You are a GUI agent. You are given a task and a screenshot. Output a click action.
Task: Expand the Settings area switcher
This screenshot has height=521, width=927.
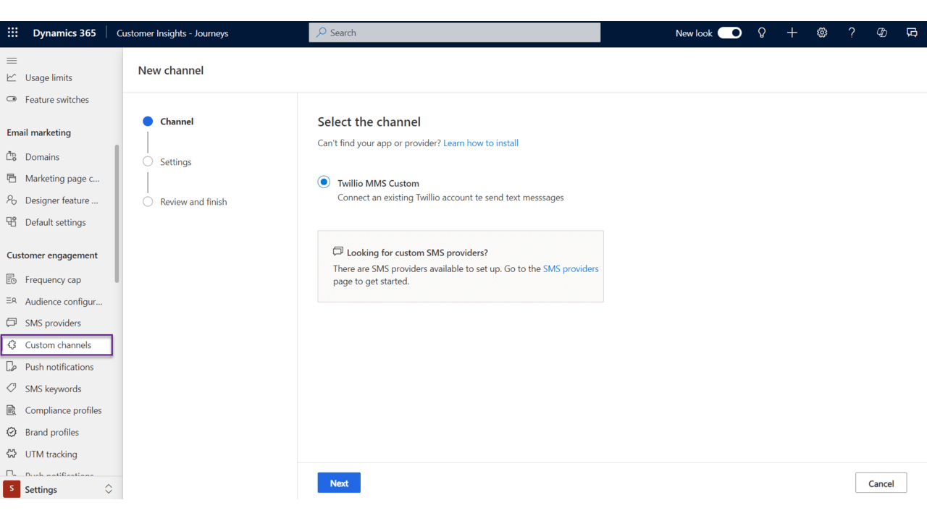[109, 489]
